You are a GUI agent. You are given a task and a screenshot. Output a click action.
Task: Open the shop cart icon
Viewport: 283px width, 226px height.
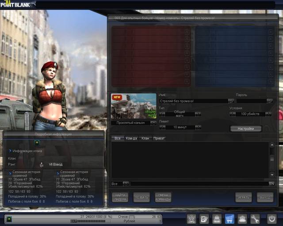coord(229,218)
